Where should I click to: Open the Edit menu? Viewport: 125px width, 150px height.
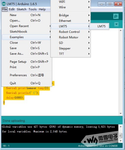pyautogui.click(x=12, y=9)
